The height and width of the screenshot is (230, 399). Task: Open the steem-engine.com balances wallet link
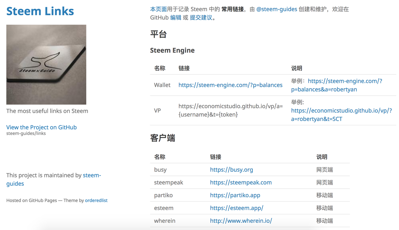pos(230,85)
